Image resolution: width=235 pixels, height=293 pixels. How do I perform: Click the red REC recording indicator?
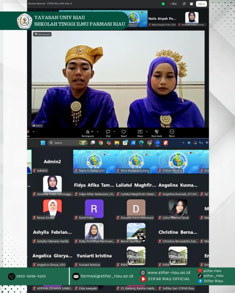[173, 4]
